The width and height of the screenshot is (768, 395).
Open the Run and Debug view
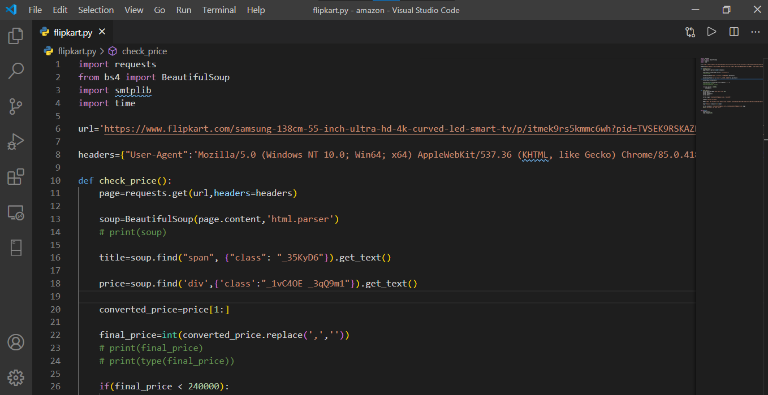pos(16,141)
